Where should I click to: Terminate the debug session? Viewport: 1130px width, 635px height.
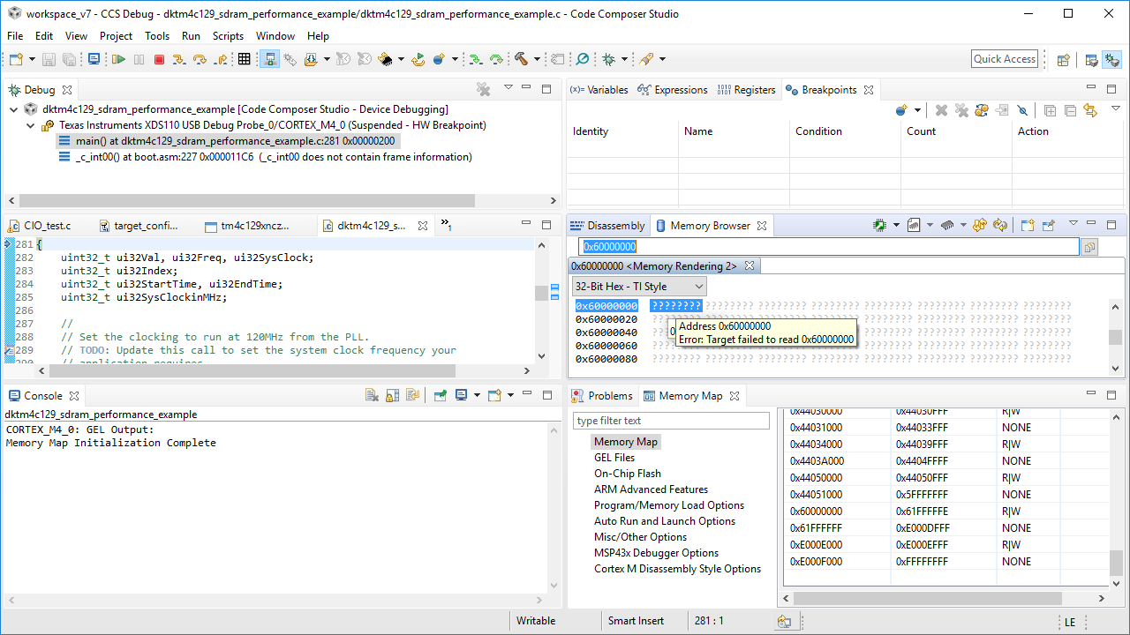point(160,58)
